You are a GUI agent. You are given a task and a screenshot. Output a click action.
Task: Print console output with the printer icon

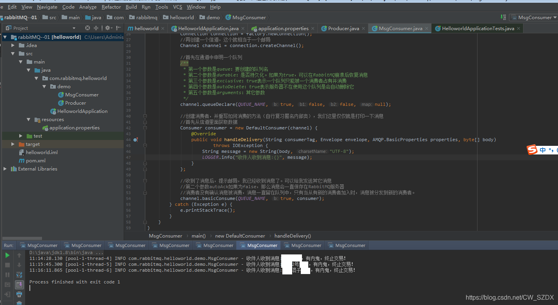click(x=19, y=294)
